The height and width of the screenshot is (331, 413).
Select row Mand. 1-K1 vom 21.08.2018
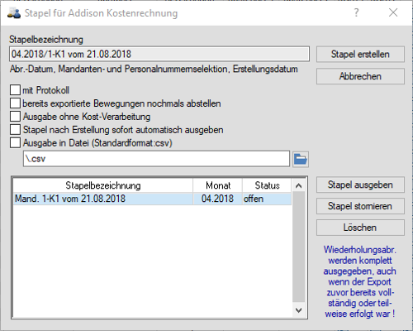[x=152, y=199]
